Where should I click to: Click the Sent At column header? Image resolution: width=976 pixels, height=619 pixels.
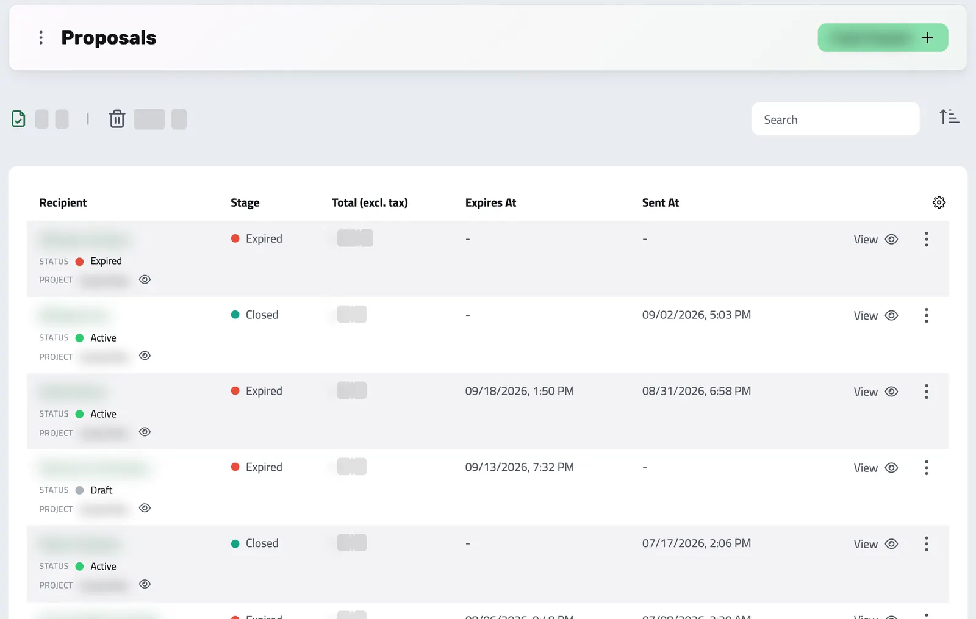pyautogui.click(x=661, y=203)
